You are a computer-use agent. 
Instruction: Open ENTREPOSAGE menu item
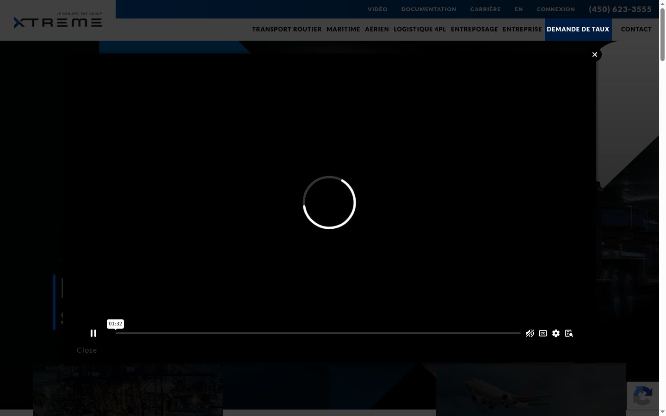click(475, 29)
